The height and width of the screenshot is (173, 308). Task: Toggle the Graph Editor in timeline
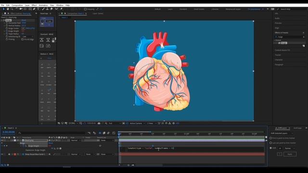[x=114, y=133]
